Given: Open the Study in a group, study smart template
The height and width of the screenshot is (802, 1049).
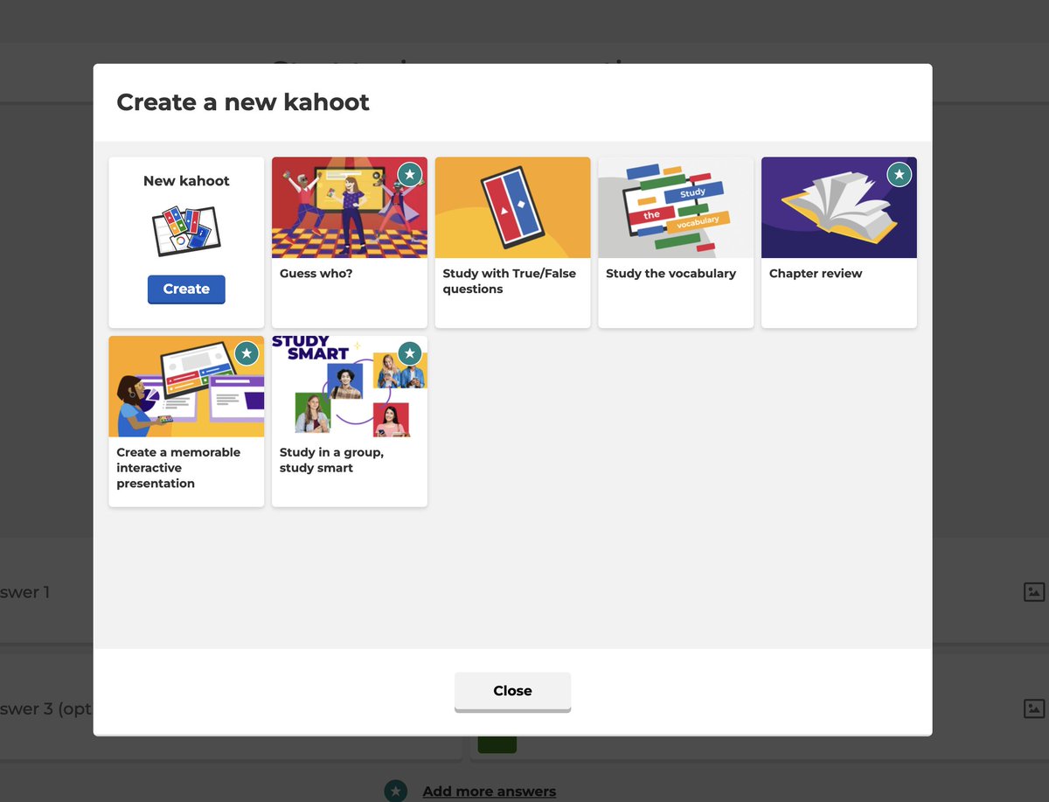Looking at the screenshot, I should (x=349, y=386).
